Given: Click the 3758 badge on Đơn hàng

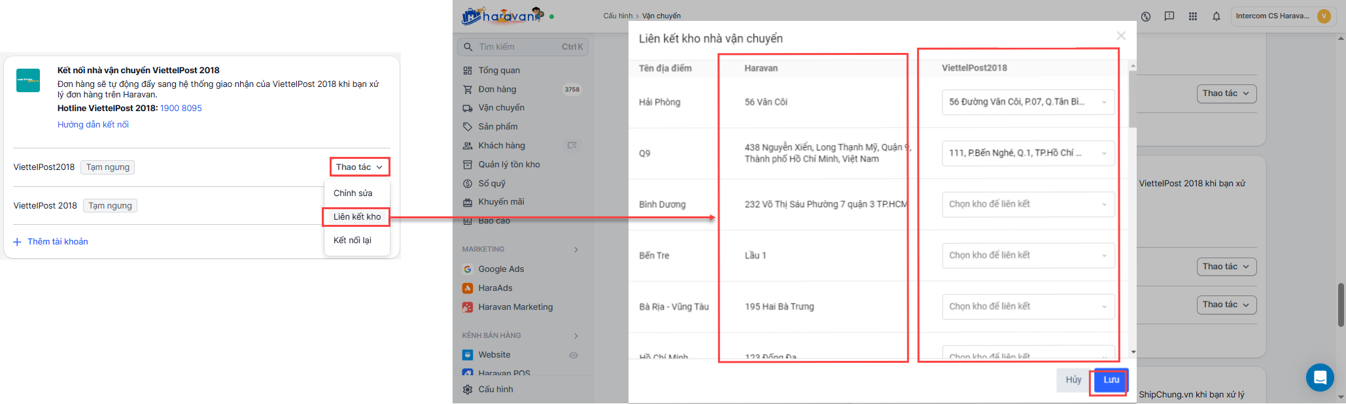Looking at the screenshot, I should tap(572, 90).
